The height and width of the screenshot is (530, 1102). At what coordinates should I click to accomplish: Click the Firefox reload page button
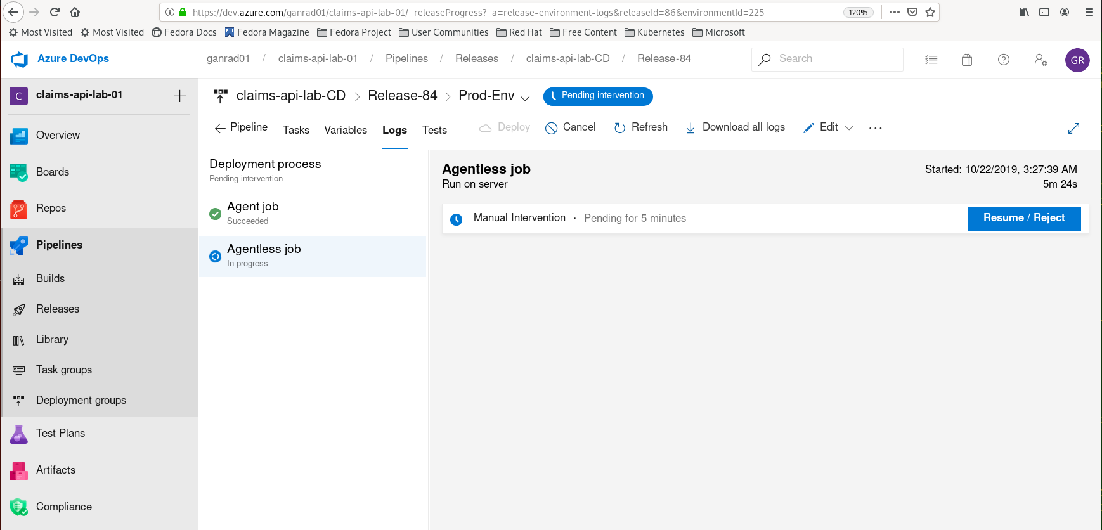pos(55,12)
